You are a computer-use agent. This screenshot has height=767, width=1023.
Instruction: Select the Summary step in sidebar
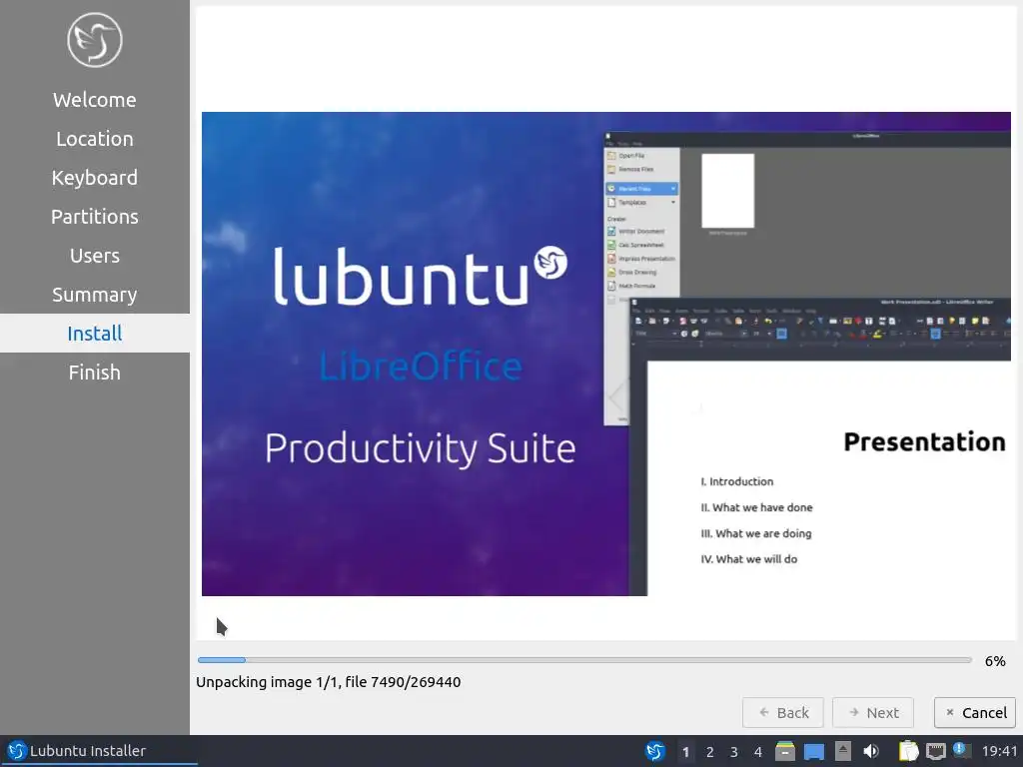point(95,295)
